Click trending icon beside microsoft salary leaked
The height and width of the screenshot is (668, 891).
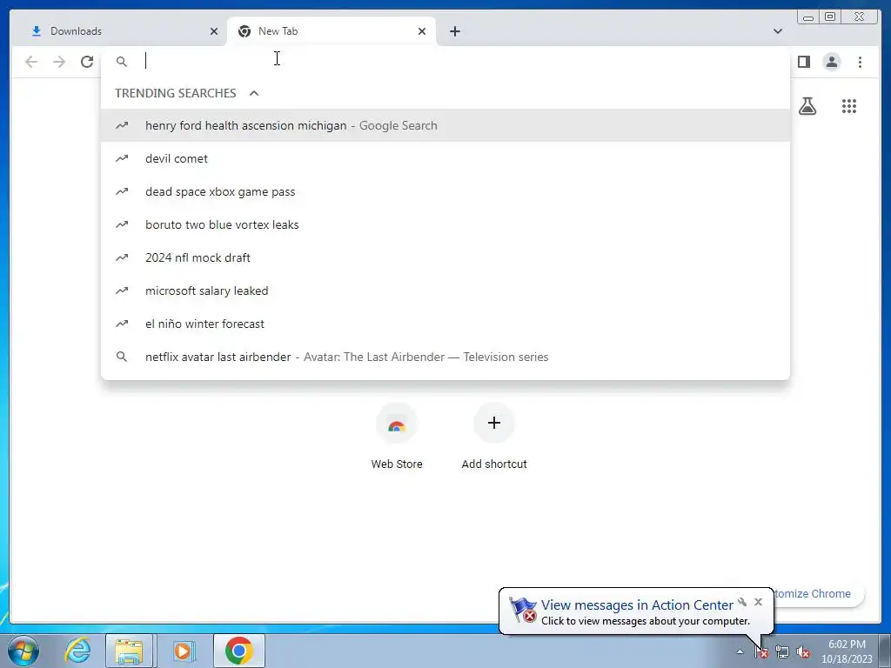(122, 291)
